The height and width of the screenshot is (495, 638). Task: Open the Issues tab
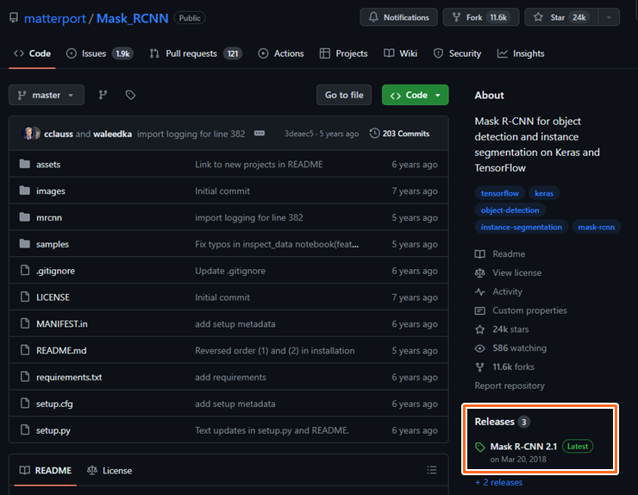pyautogui.click(x=100, y=53)
